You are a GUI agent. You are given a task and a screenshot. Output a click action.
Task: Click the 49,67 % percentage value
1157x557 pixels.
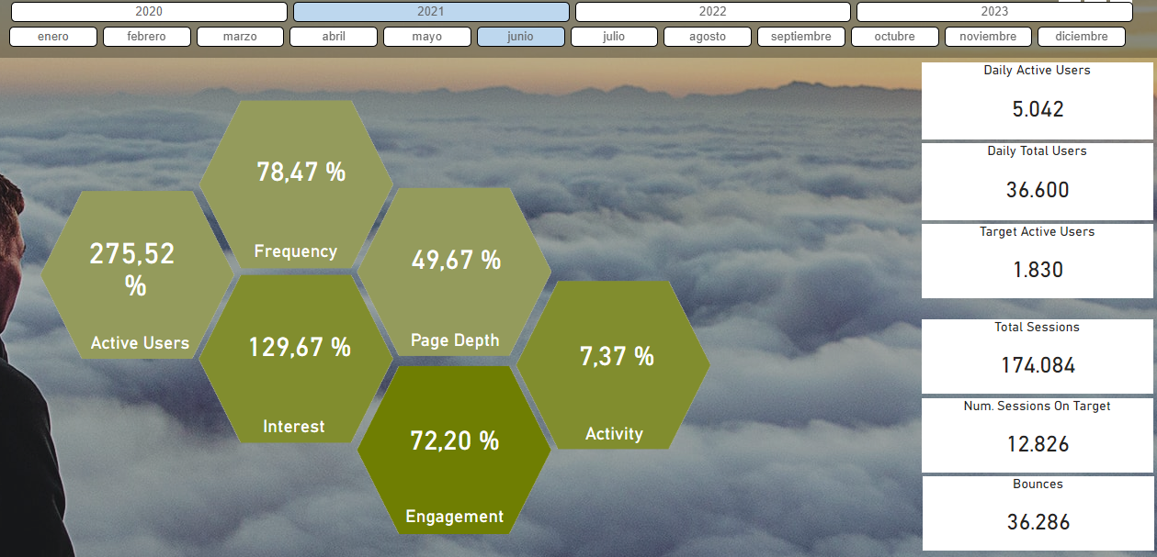tap(456, 260)
